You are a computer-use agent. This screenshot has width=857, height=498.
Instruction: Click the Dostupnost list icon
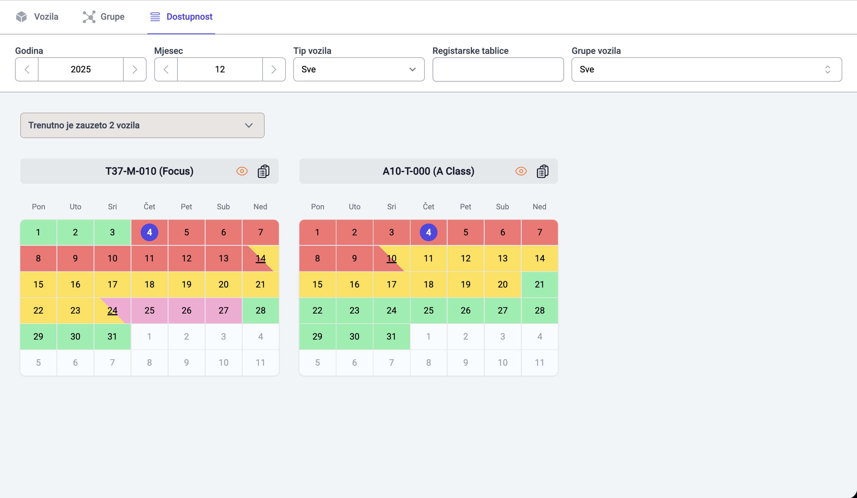[155, 17]
